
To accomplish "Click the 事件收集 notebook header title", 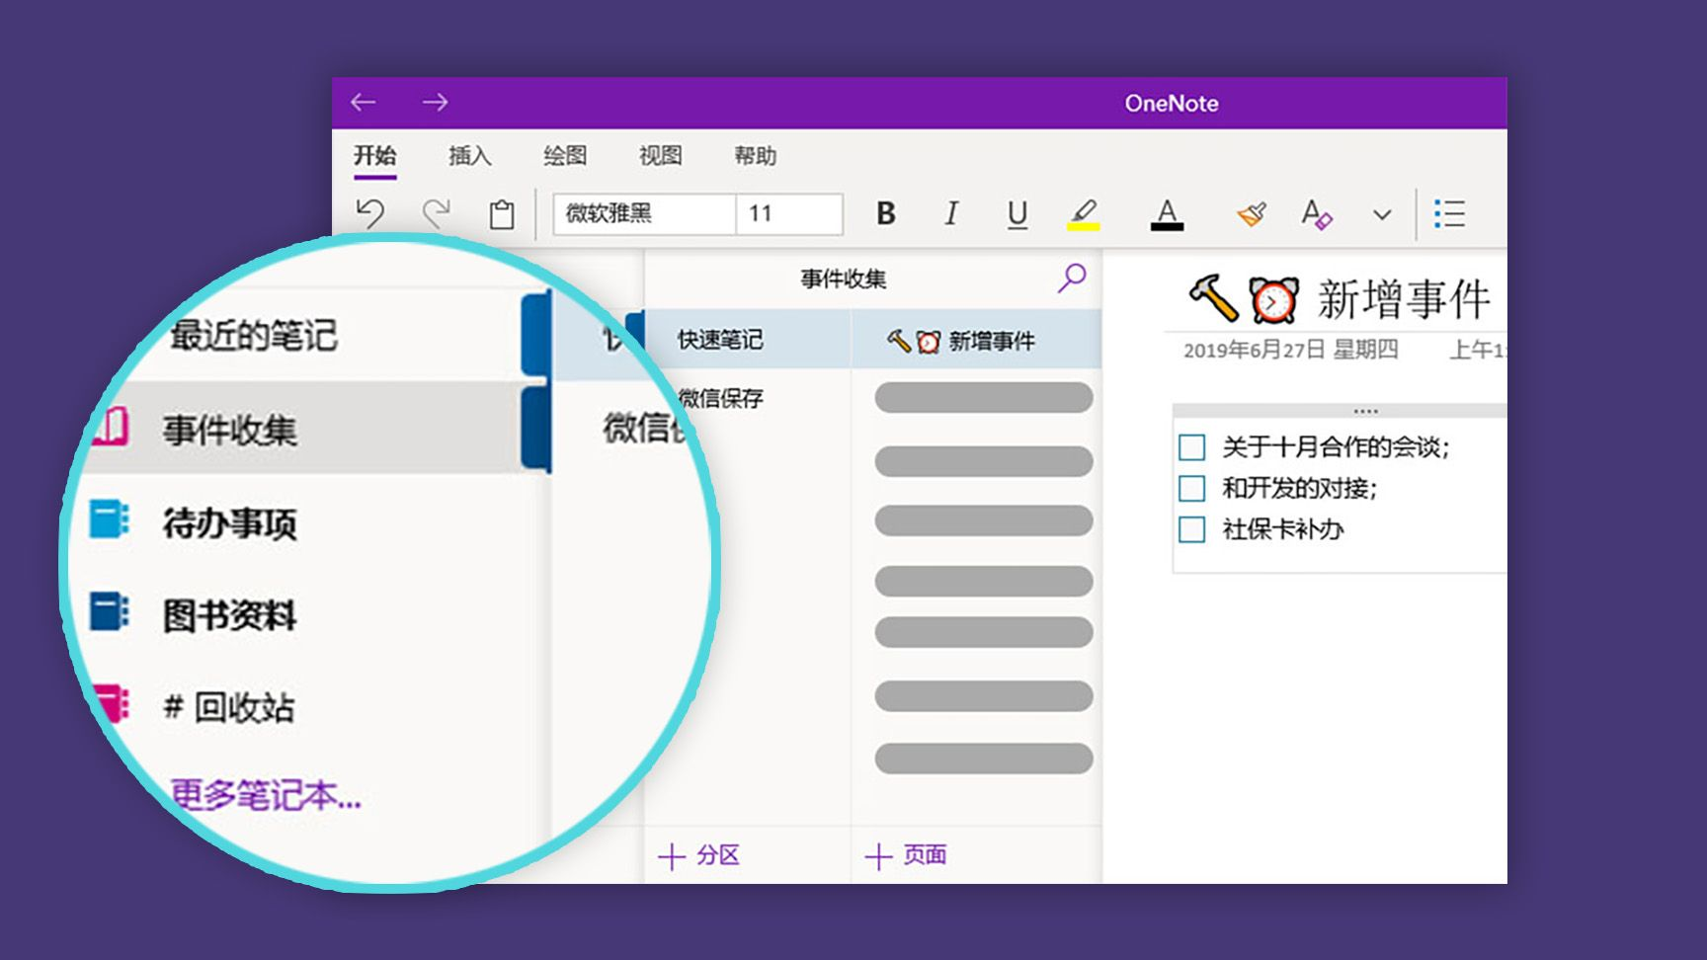I will (x=844, y=279).
